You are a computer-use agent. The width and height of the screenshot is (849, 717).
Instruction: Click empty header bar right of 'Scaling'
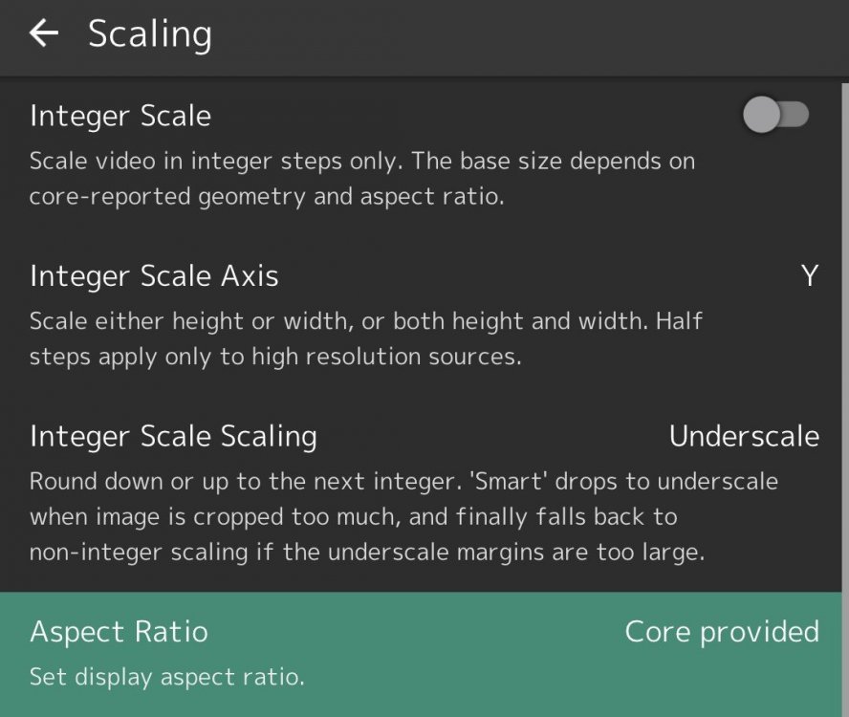tap(526, 36)
